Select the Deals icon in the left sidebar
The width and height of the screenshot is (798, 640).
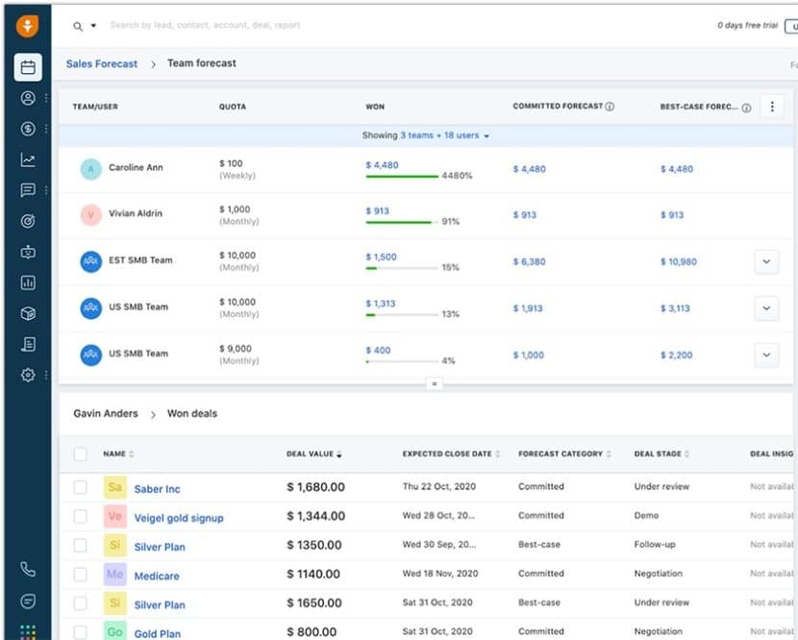click(28, 128)
